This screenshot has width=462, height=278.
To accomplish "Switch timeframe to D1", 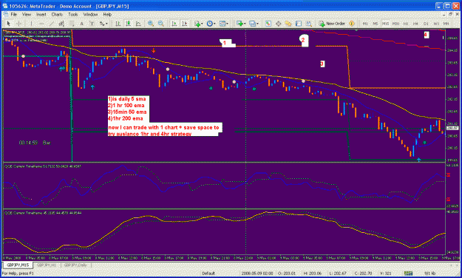I will (426, 24).
